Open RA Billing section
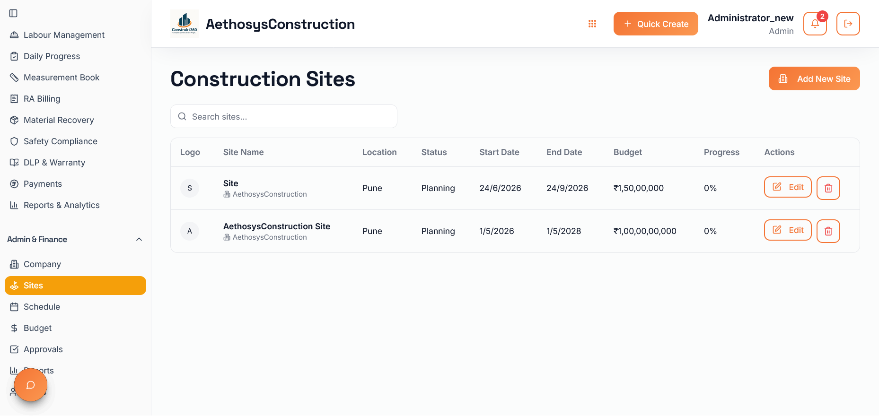 click(75, 99)
